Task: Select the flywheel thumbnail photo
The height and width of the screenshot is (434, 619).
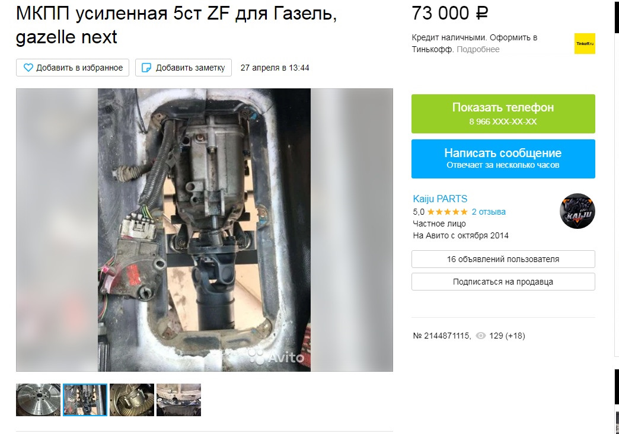Action: pyautogui.click(x=39, y=400)
